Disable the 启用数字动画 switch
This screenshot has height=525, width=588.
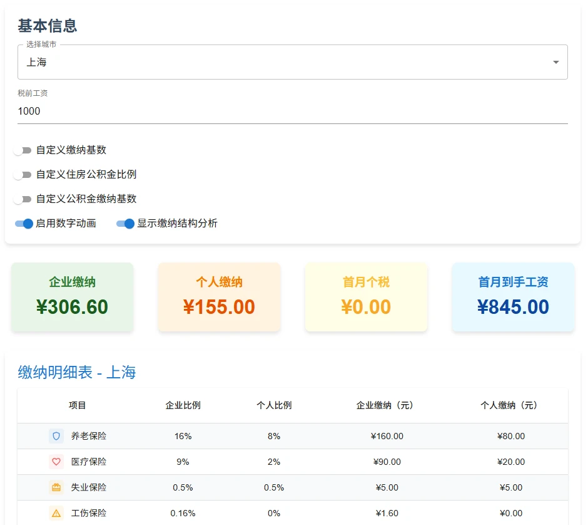pyautogui.click(x=24, y=224)
